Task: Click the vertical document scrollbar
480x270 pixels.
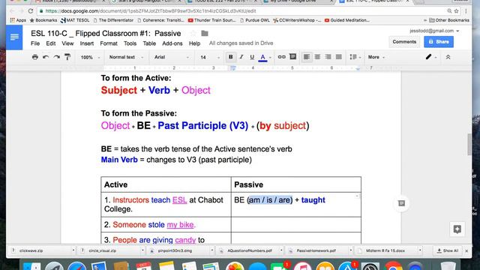Action: [x=469, y=145]
